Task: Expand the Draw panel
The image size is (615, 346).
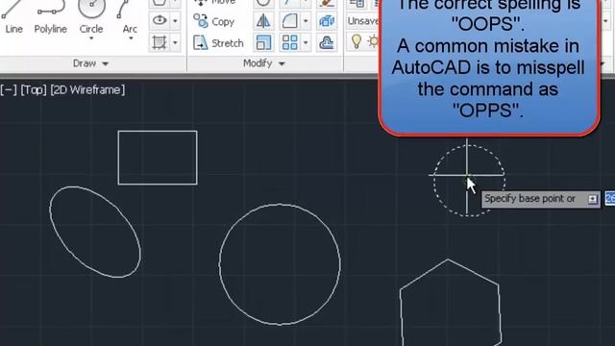Action: click(90, 63)
